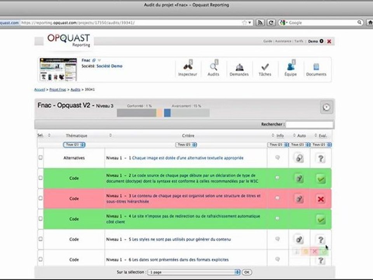Click the auto-test icon for criterion 2

299,178
